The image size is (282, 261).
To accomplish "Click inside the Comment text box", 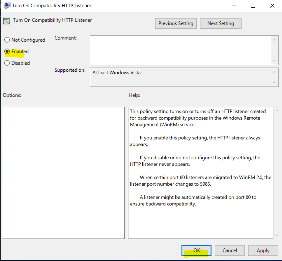I will [181, 50].
